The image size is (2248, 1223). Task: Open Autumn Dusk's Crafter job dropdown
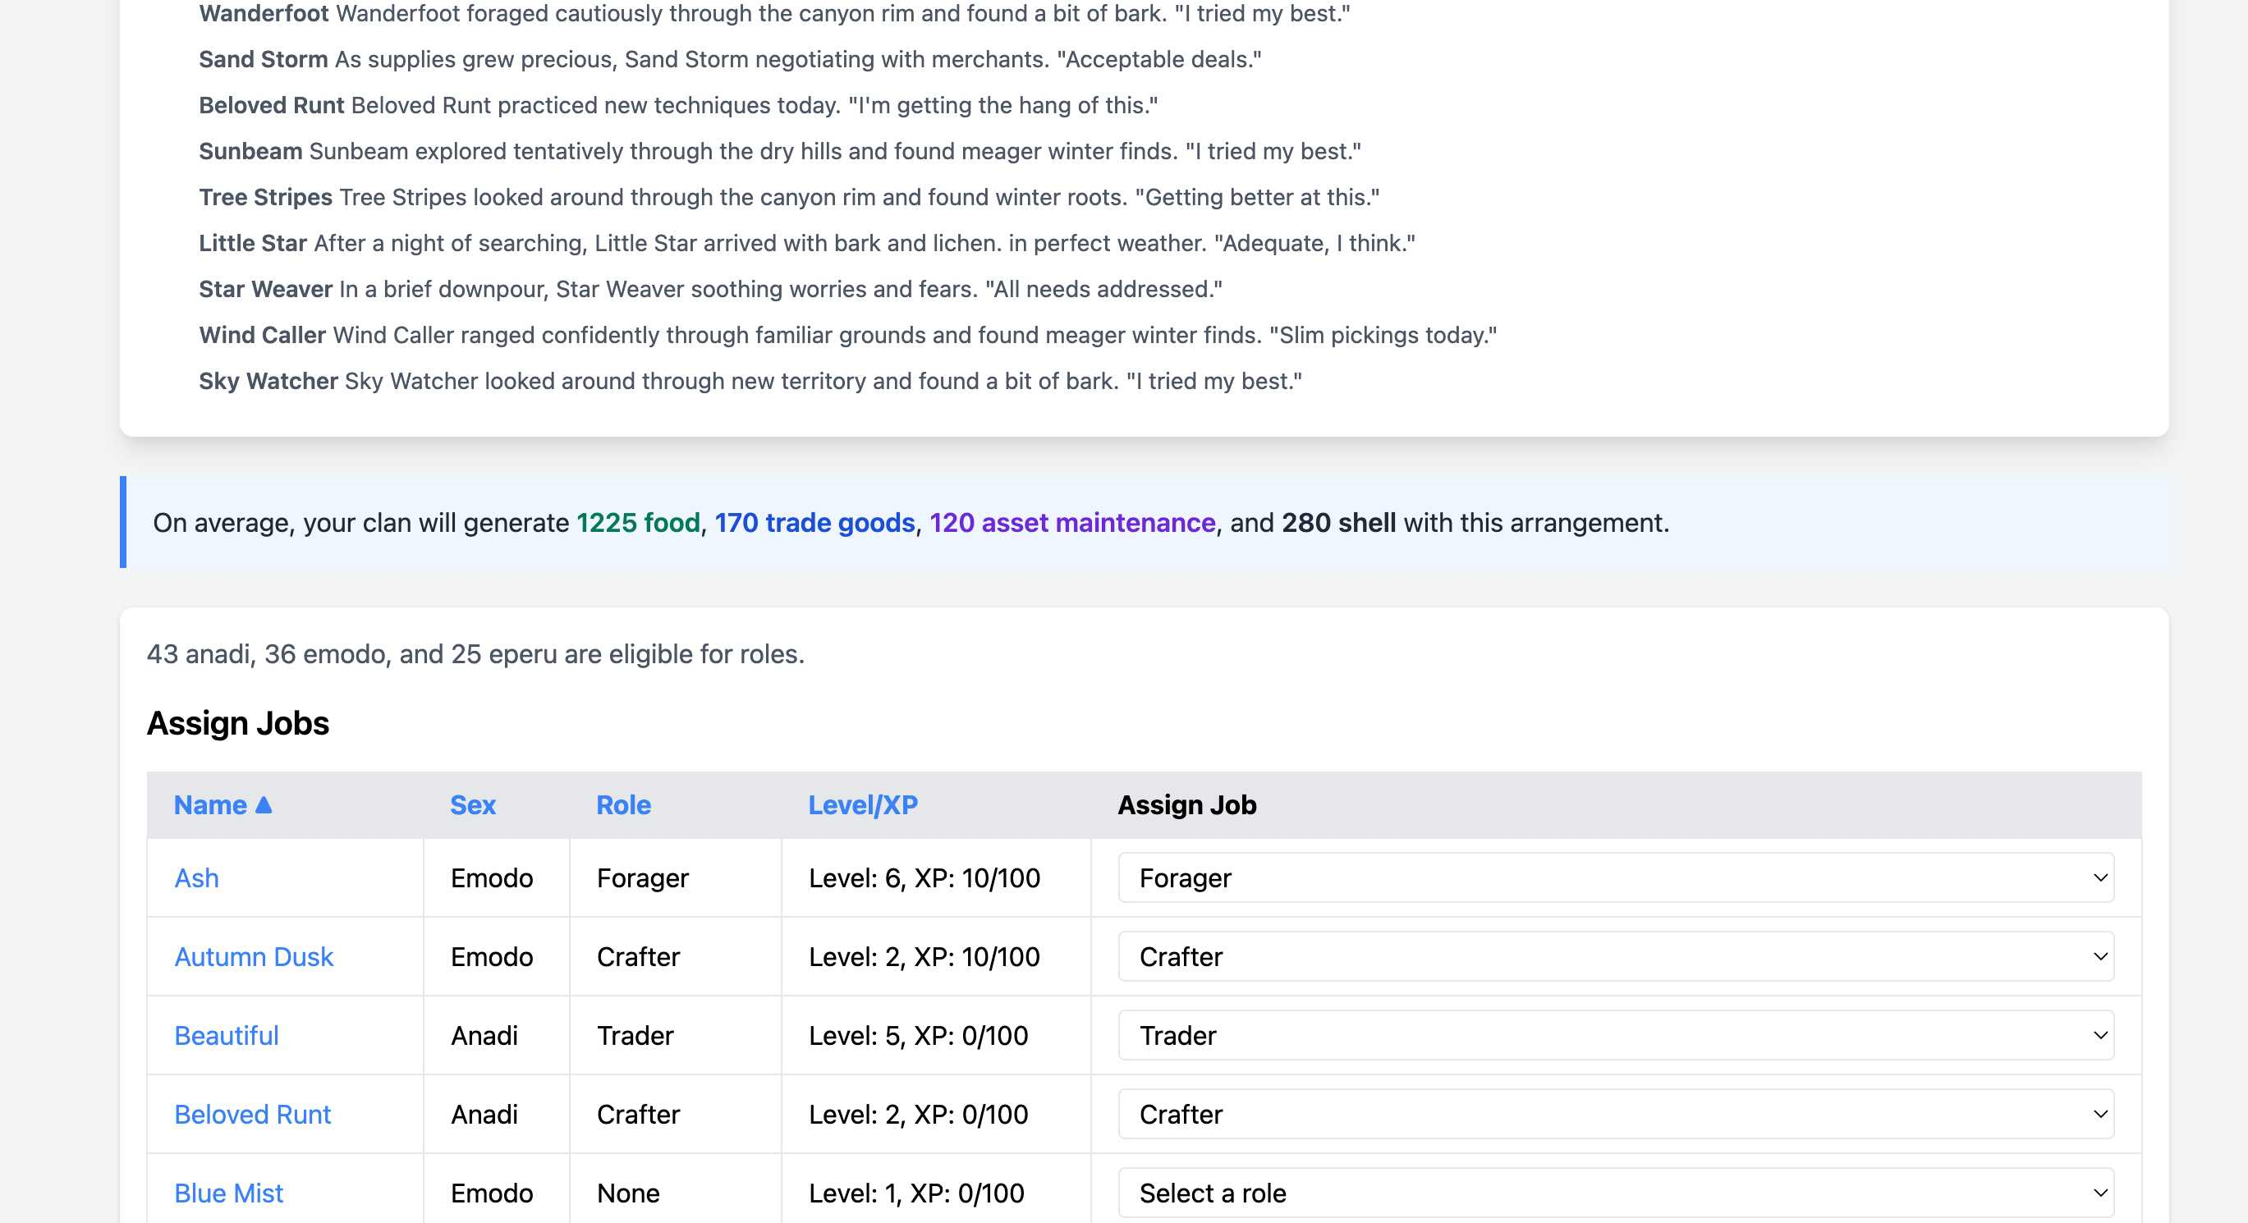pyautogui.click(x=1614, y=956)
